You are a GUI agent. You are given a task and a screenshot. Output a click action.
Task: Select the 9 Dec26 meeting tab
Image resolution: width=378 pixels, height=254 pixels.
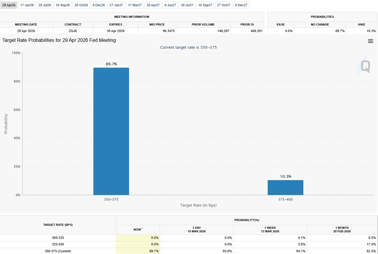[x=98, y=5]
